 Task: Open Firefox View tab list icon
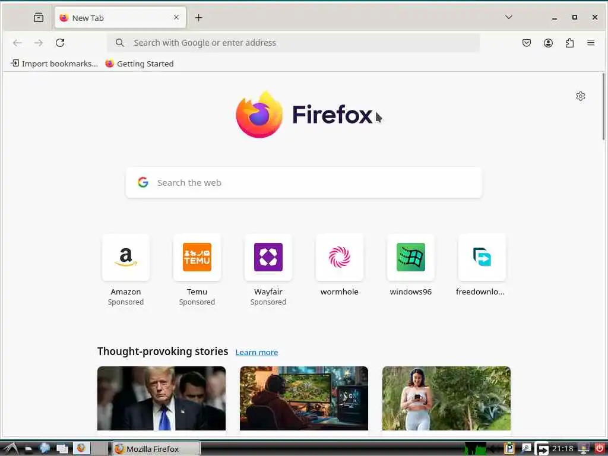point(39,17)
